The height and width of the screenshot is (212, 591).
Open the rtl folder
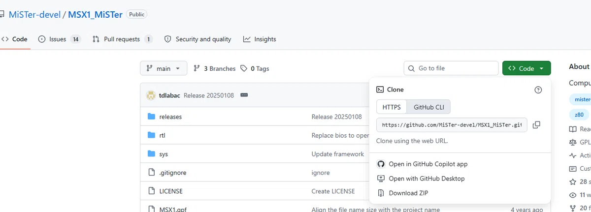162,135
